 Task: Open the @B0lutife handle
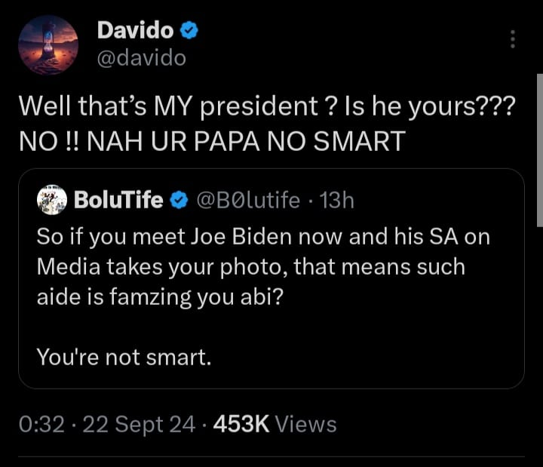pyautogui.click(x=248, y=201)
